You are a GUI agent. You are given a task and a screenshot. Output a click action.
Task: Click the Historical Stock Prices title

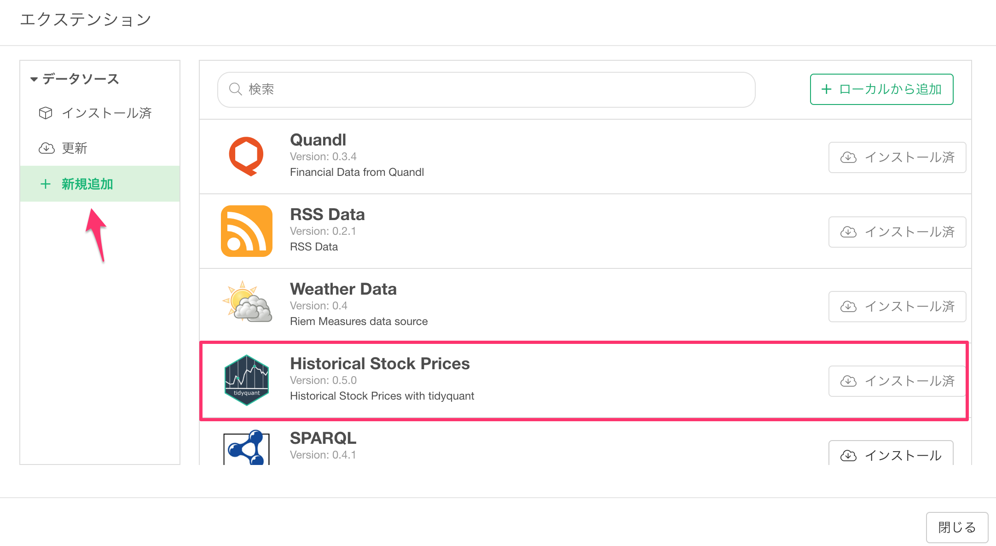click(x=380, y=364)
